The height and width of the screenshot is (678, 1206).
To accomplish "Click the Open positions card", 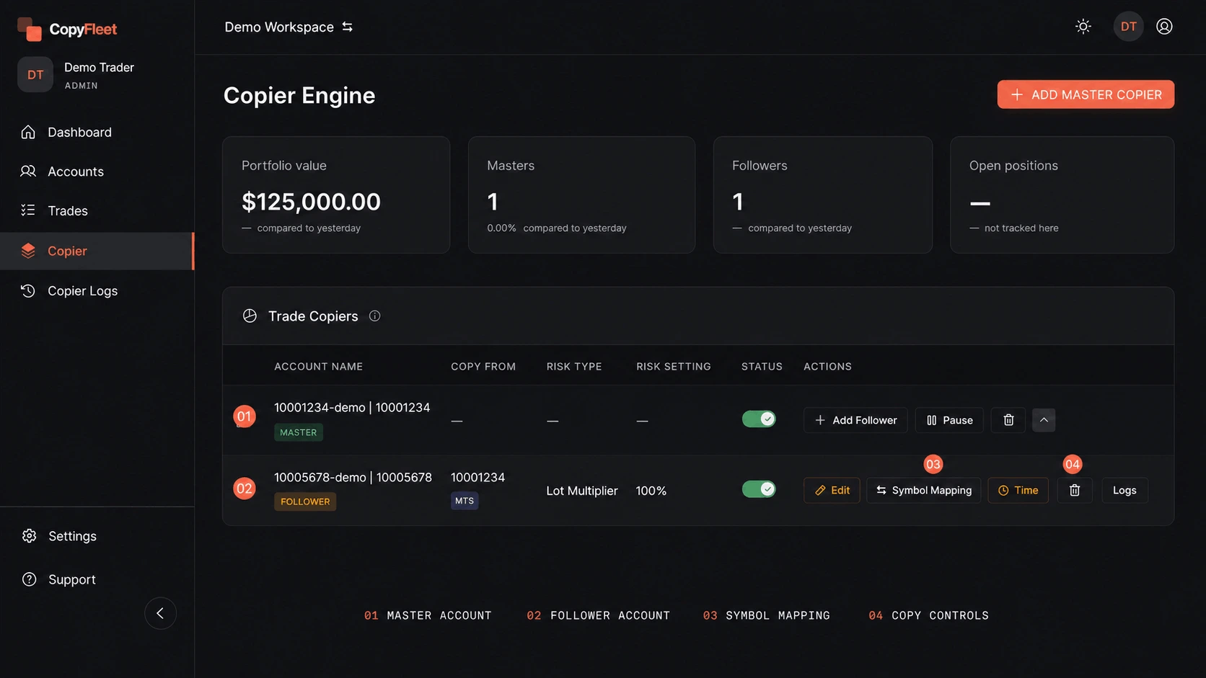I will point(1062,195).
